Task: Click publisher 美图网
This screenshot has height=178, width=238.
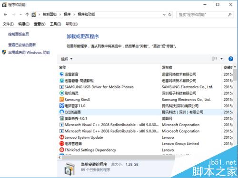Action: (x=167, y=119)
